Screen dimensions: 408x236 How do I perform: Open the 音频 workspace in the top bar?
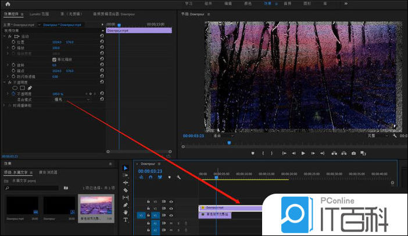[x=287, y=3]
